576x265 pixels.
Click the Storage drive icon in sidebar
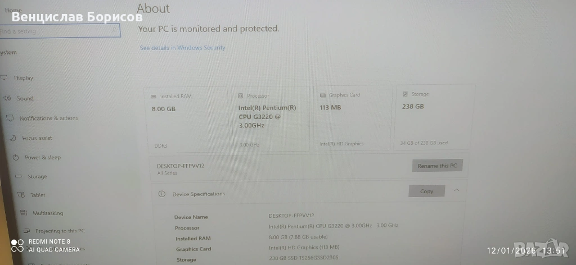[x=19, y=176]
